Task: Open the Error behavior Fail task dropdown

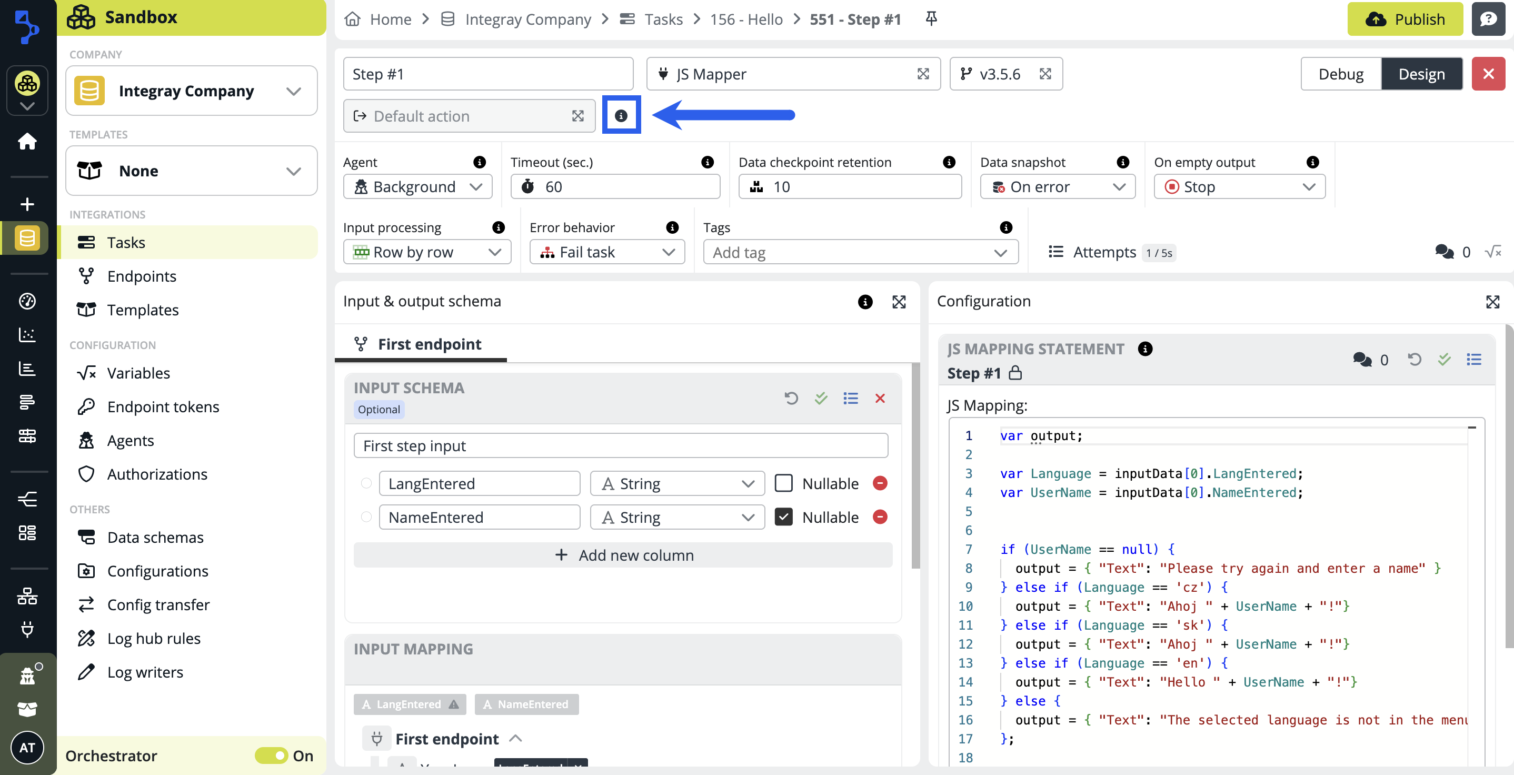Action: [x=606, y=252]
